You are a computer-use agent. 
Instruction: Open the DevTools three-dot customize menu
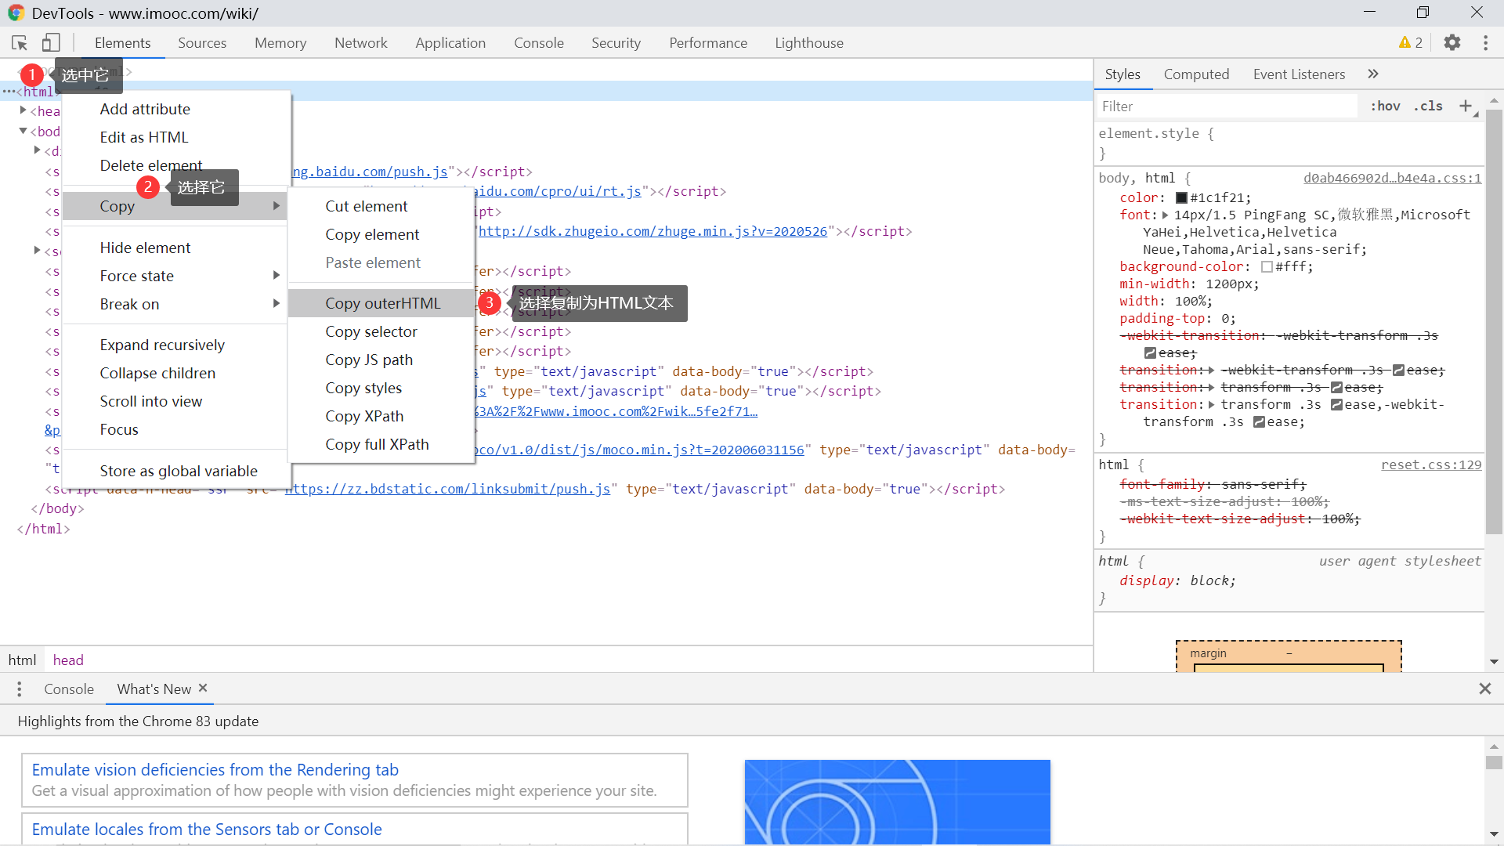(x=1485, y=43)
